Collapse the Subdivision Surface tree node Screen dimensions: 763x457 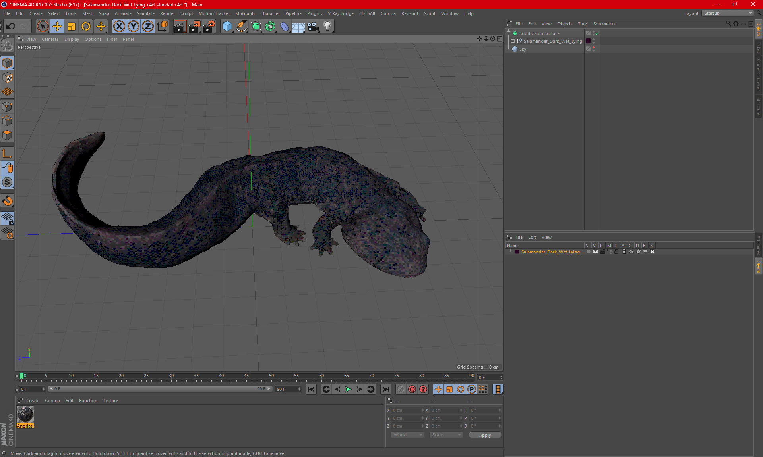509,33
